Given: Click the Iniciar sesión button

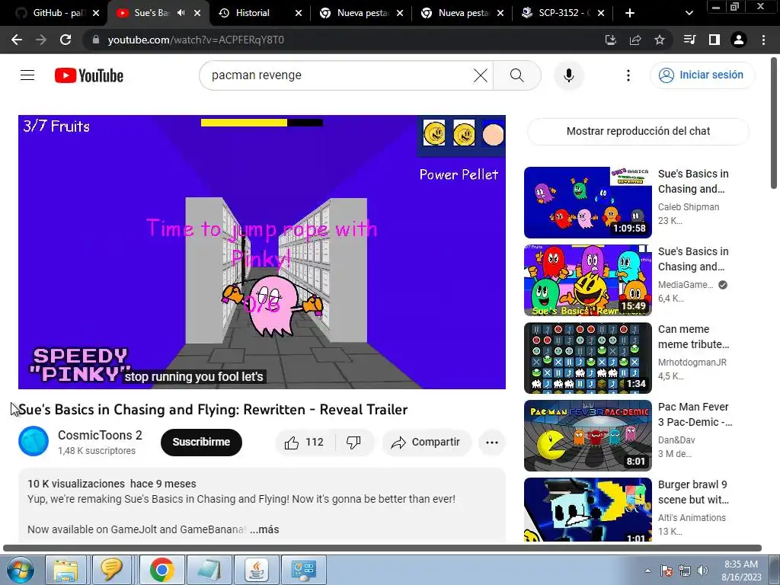Looking at the screenshot, I should (x=702, y=75).
